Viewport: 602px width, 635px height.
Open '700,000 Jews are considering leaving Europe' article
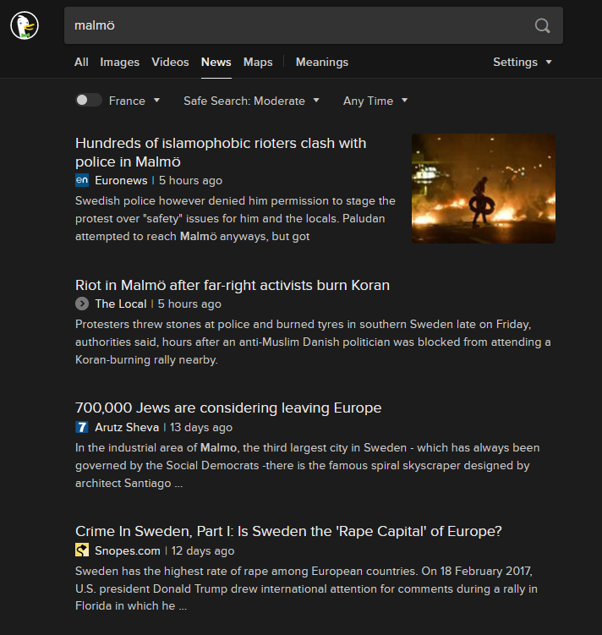228,408
